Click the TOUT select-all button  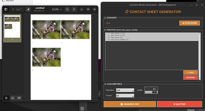(x=190, y=72)
